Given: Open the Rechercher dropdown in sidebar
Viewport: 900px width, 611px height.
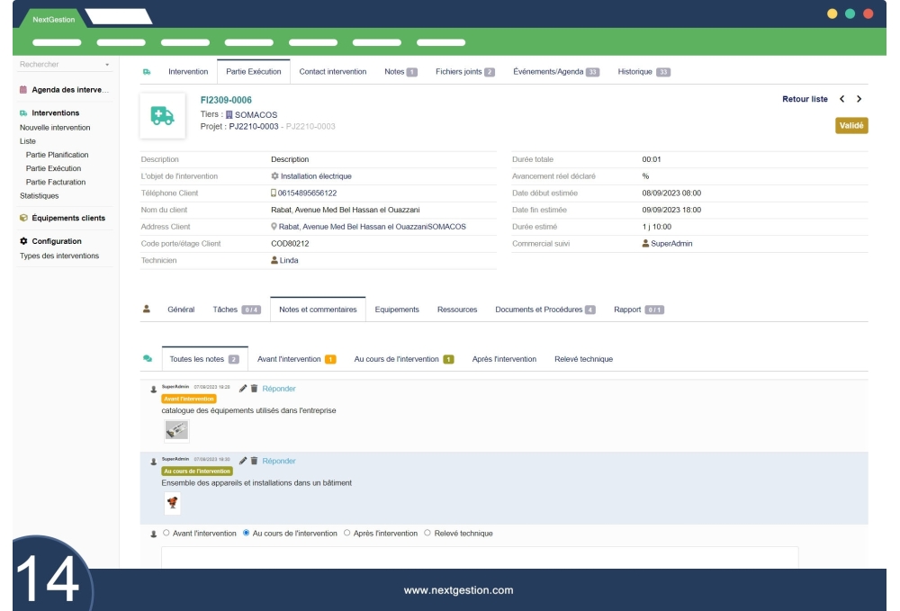Looking at the screenshot, I should (107, 65).
